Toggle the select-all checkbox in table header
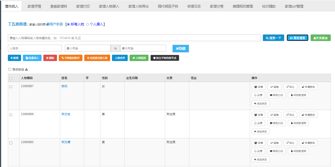Image resolution: width=335 pixels, height=167 pixels. pos(11,79)
